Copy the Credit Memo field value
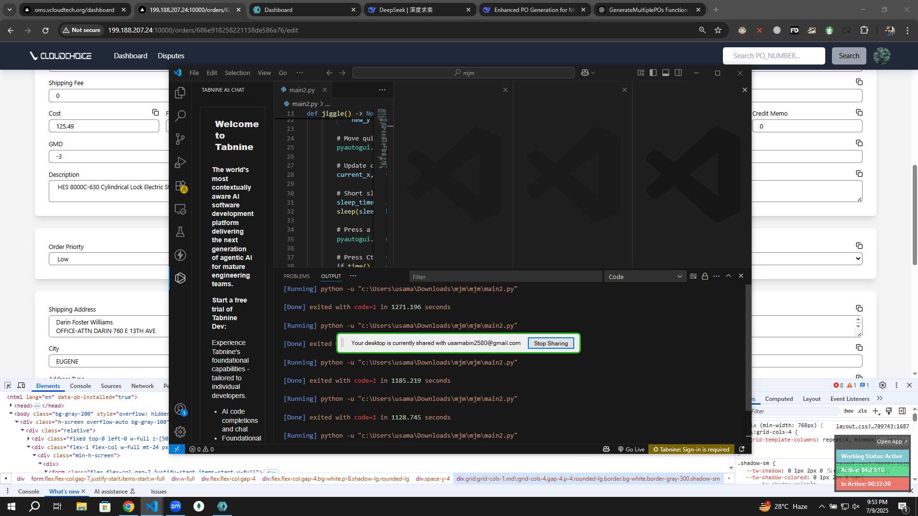 tap(859, 112)
